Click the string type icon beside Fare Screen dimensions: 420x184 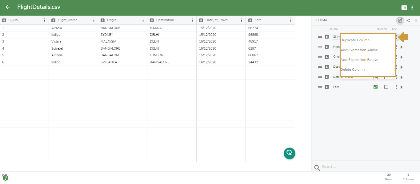tap(326, 87)
